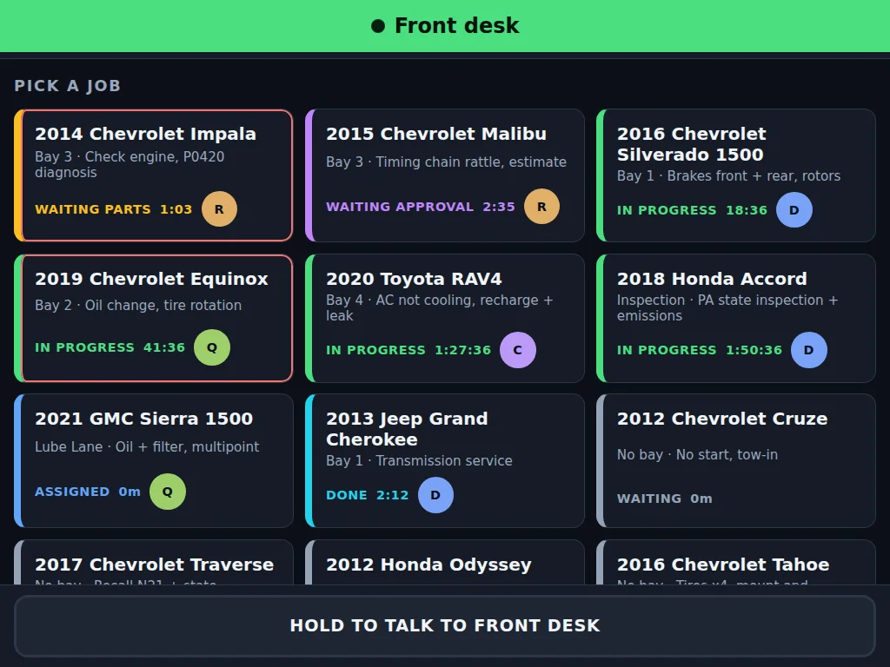This screenshot has height=667, width=890.
Task: Choose the 2020 Toyota RAV4 job
Action: point(445,318)
